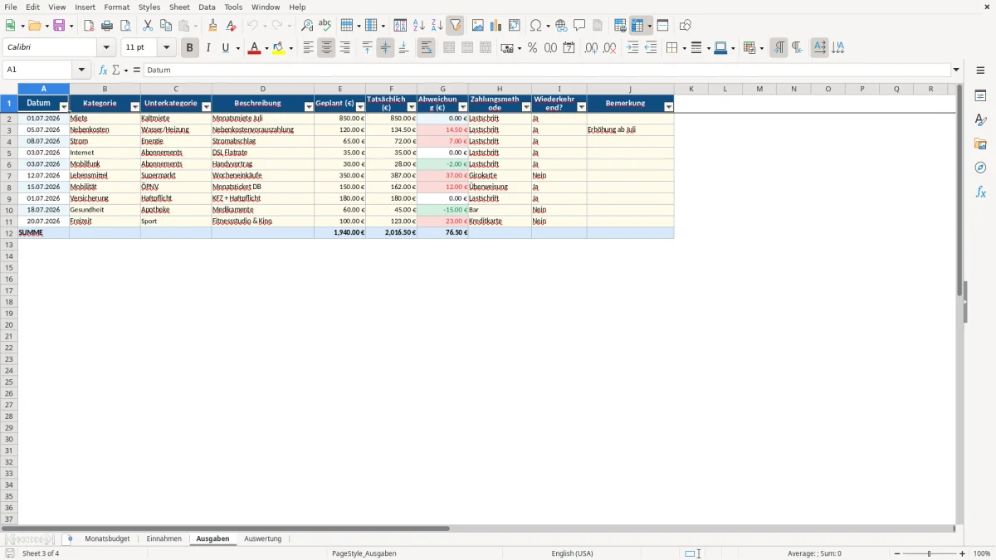Viewport: 996px width, 560px height.
Task: Export directly as PDF
Action: click(89, 26)
